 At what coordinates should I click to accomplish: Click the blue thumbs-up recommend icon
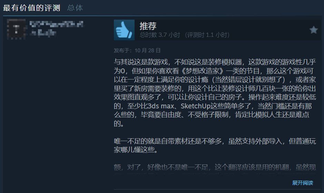(124, 30)
